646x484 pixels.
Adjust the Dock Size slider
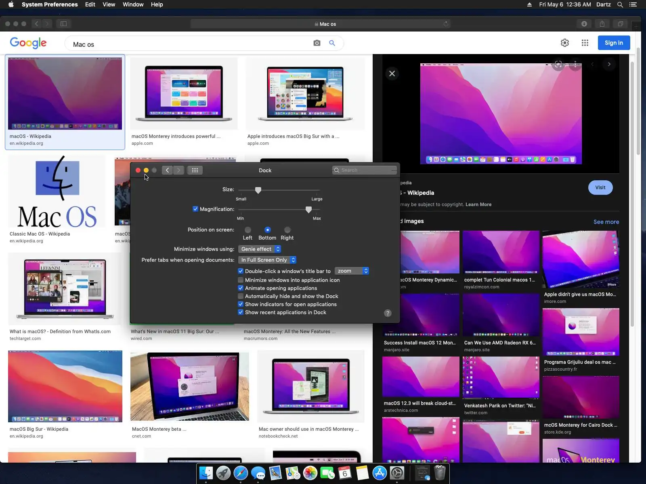[x=258, y=190]
